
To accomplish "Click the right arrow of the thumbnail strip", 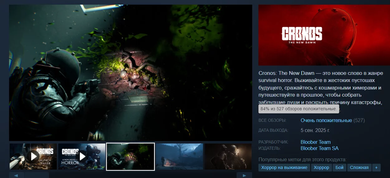I will click(244, 176).
